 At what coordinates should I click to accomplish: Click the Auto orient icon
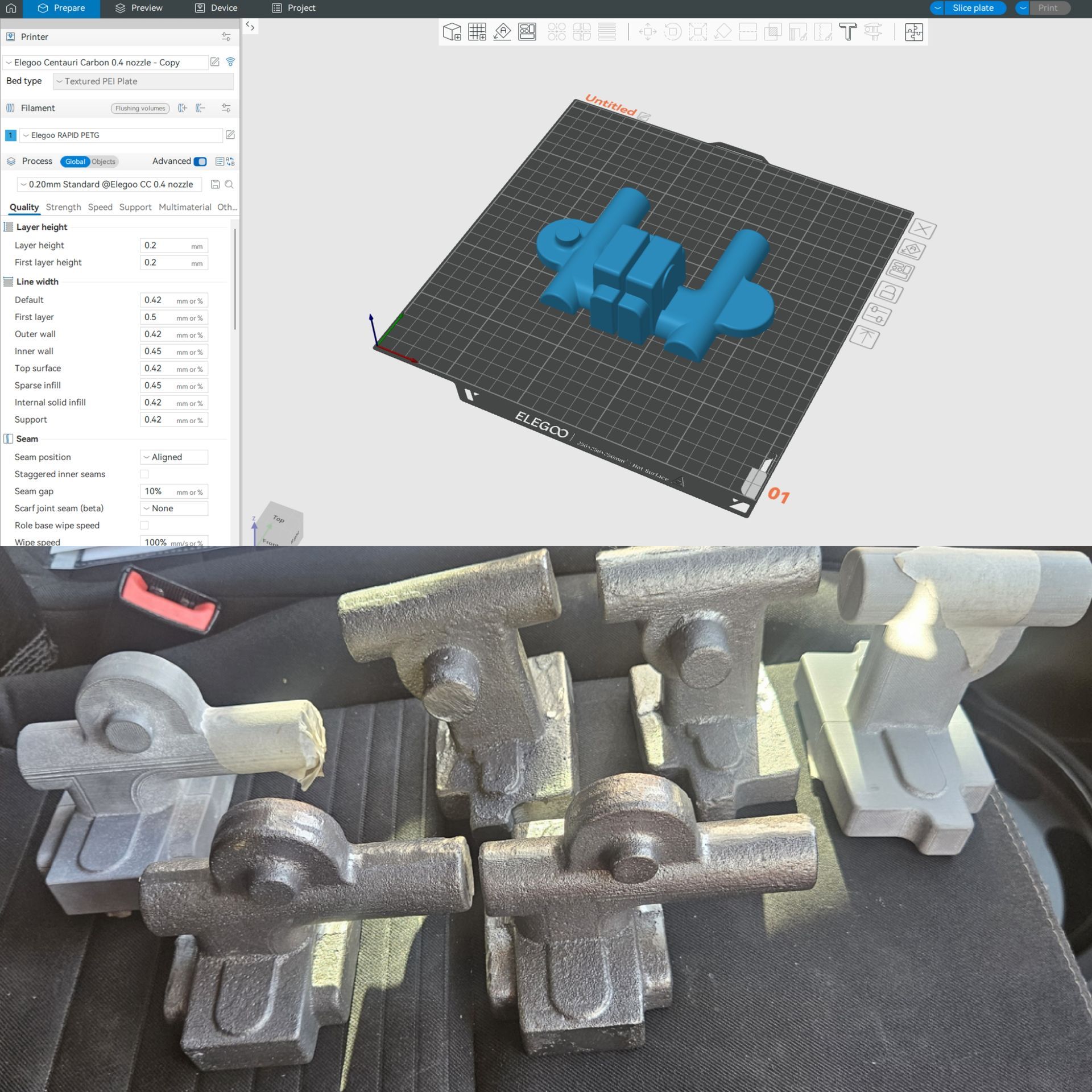pos(502,32)
